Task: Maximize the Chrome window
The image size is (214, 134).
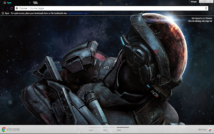Action: tap(205, 2)
